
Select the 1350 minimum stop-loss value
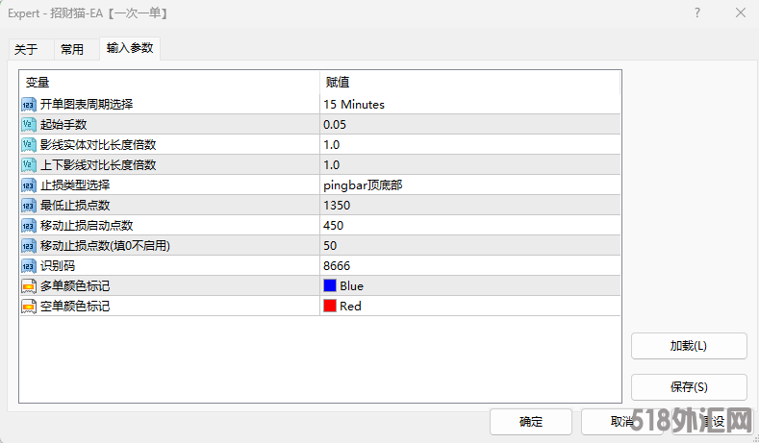pyautogui.click(x=337, y=206)
